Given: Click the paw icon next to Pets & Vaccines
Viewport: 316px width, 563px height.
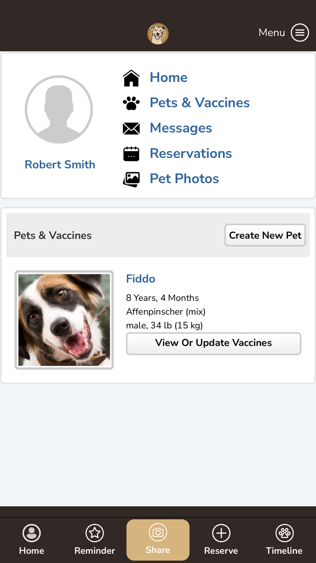Looking at the screenshot, I should click(131, 103).
